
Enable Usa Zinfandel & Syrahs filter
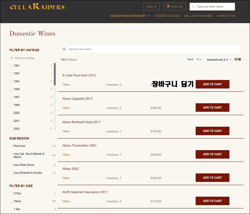pyautogui.click(x=11, y=173)
